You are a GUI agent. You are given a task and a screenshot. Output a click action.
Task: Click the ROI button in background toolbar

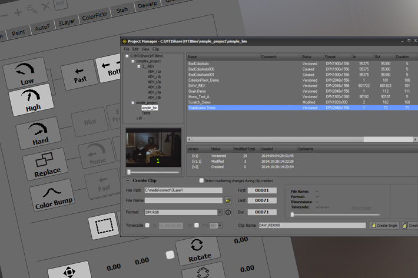(x=61, y=4)
